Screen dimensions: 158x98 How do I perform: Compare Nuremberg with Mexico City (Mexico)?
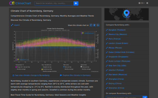[118, 34]
